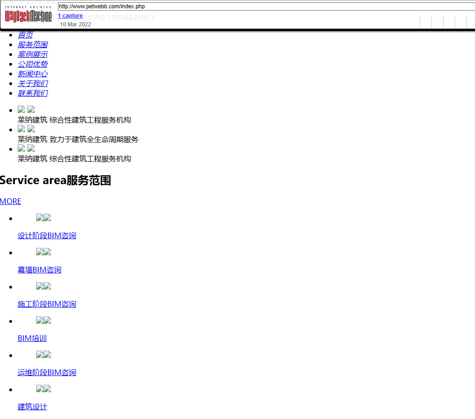Open the 幕墙BIM咨询 link

tap(39, 270)
